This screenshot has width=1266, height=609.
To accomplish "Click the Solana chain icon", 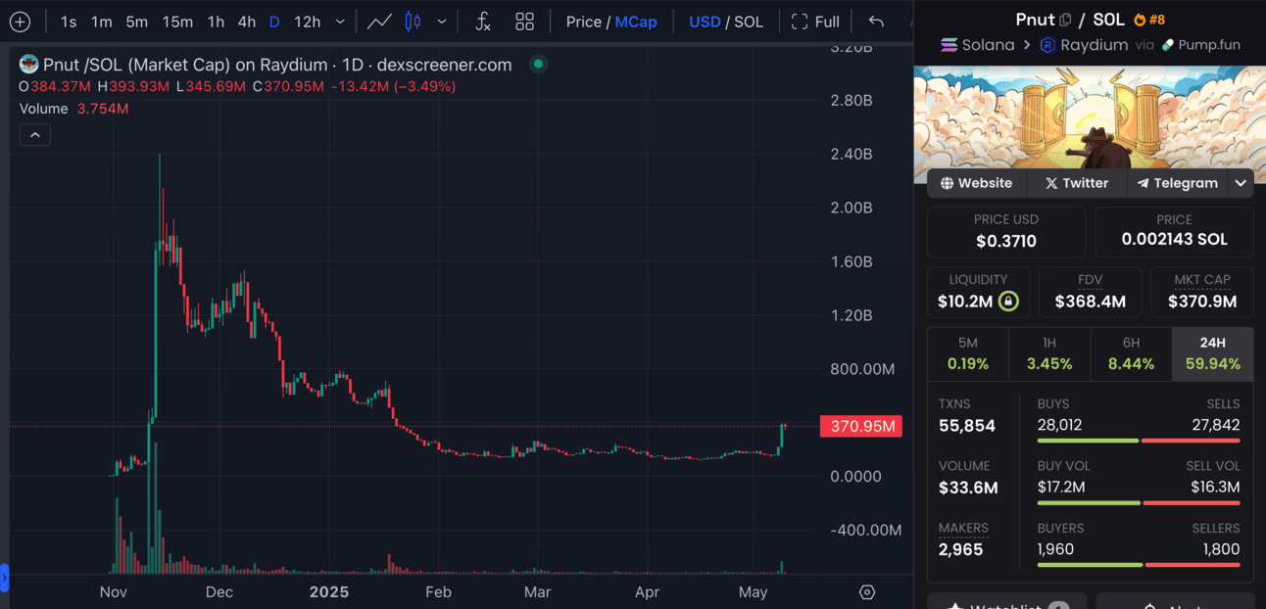I will pyautogui.click(x=949, y=45).
